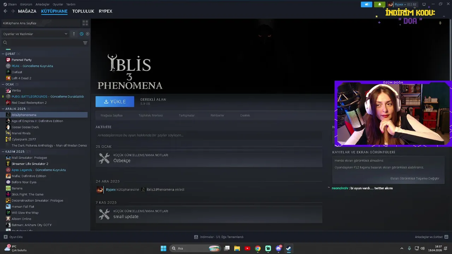Open the Özbekçe update note
Viewport: 452px width, 254px height.
click(x=209, y=158)
